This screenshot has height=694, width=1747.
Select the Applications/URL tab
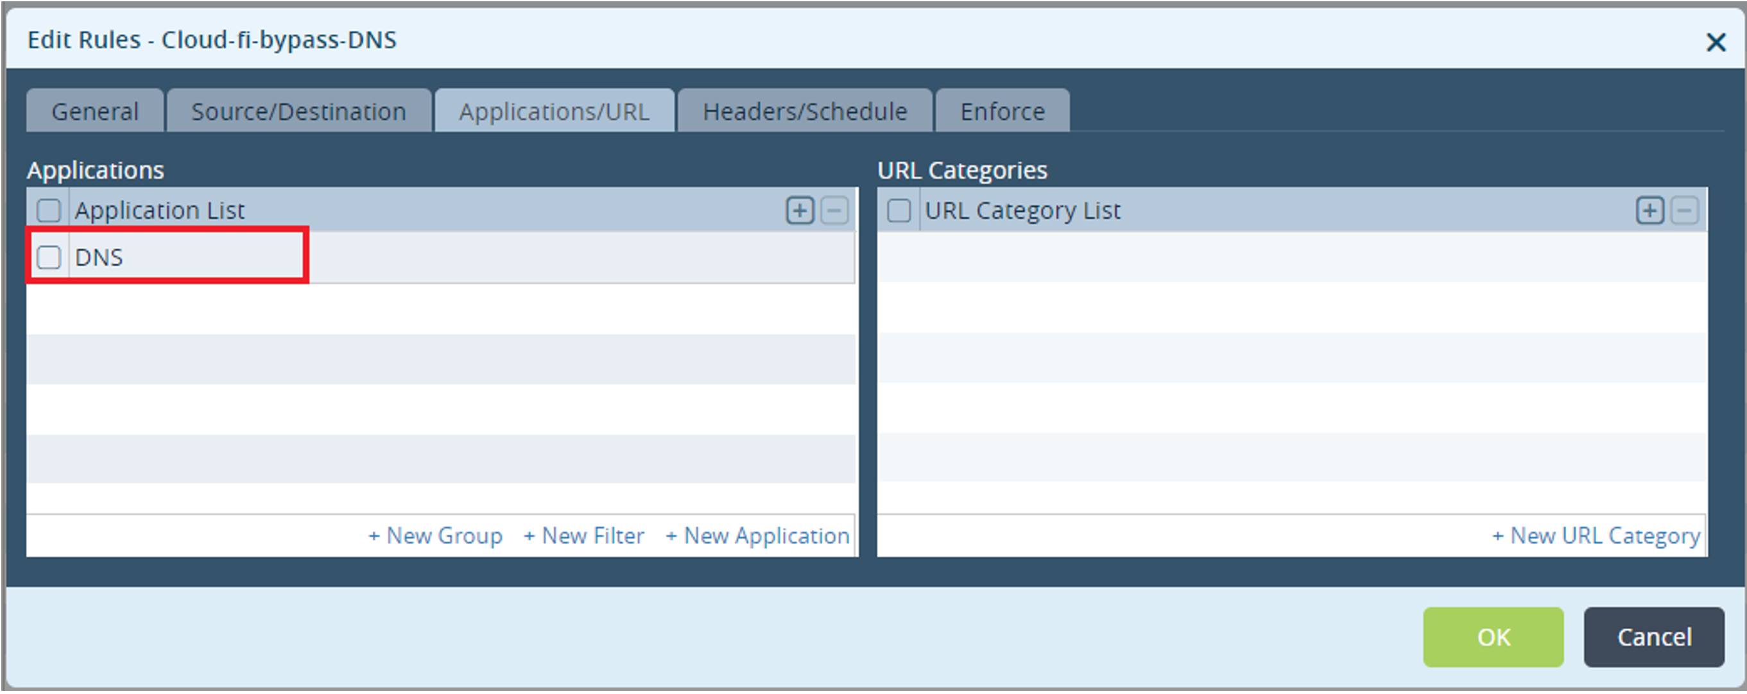[553, 110]
